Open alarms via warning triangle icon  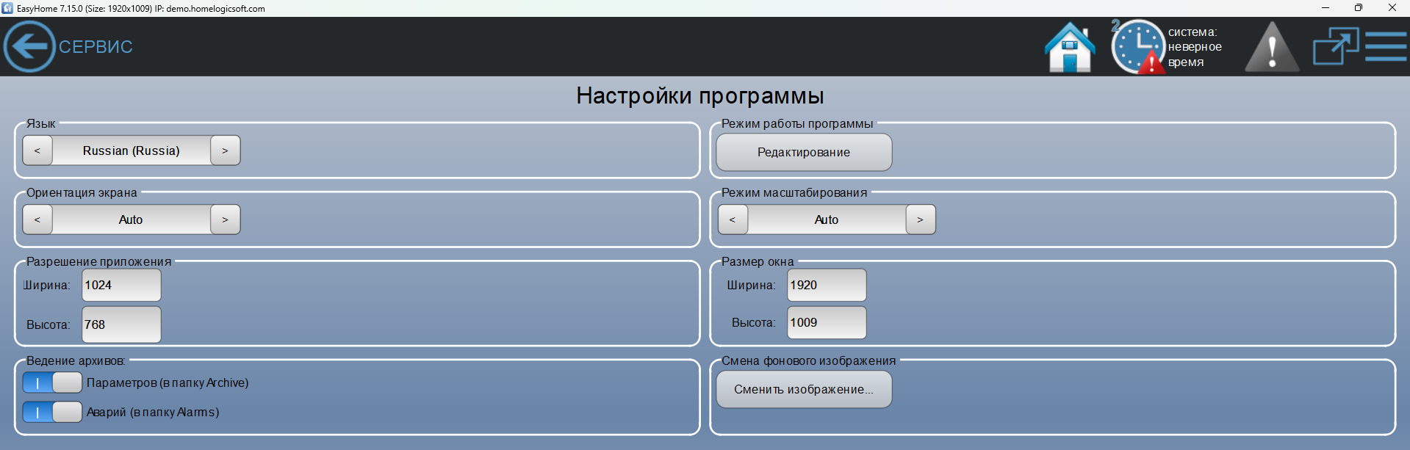1272,48
